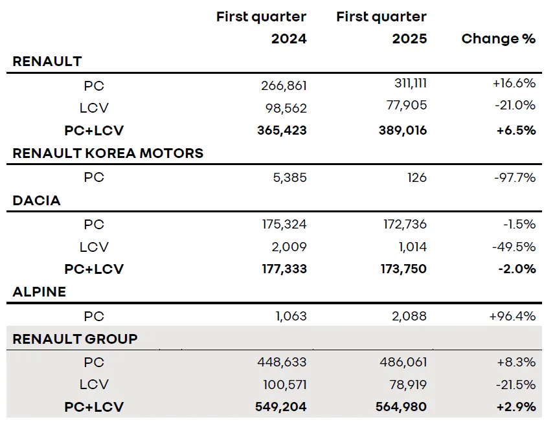
Task: Click the RENAULT KOREA MOTORS heading
Action: tap(108, 153)
